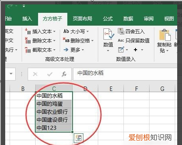This screenshot has width=182, height=145.
Task: Open dropdown beside the plus icon
Action: pos(142,50)
